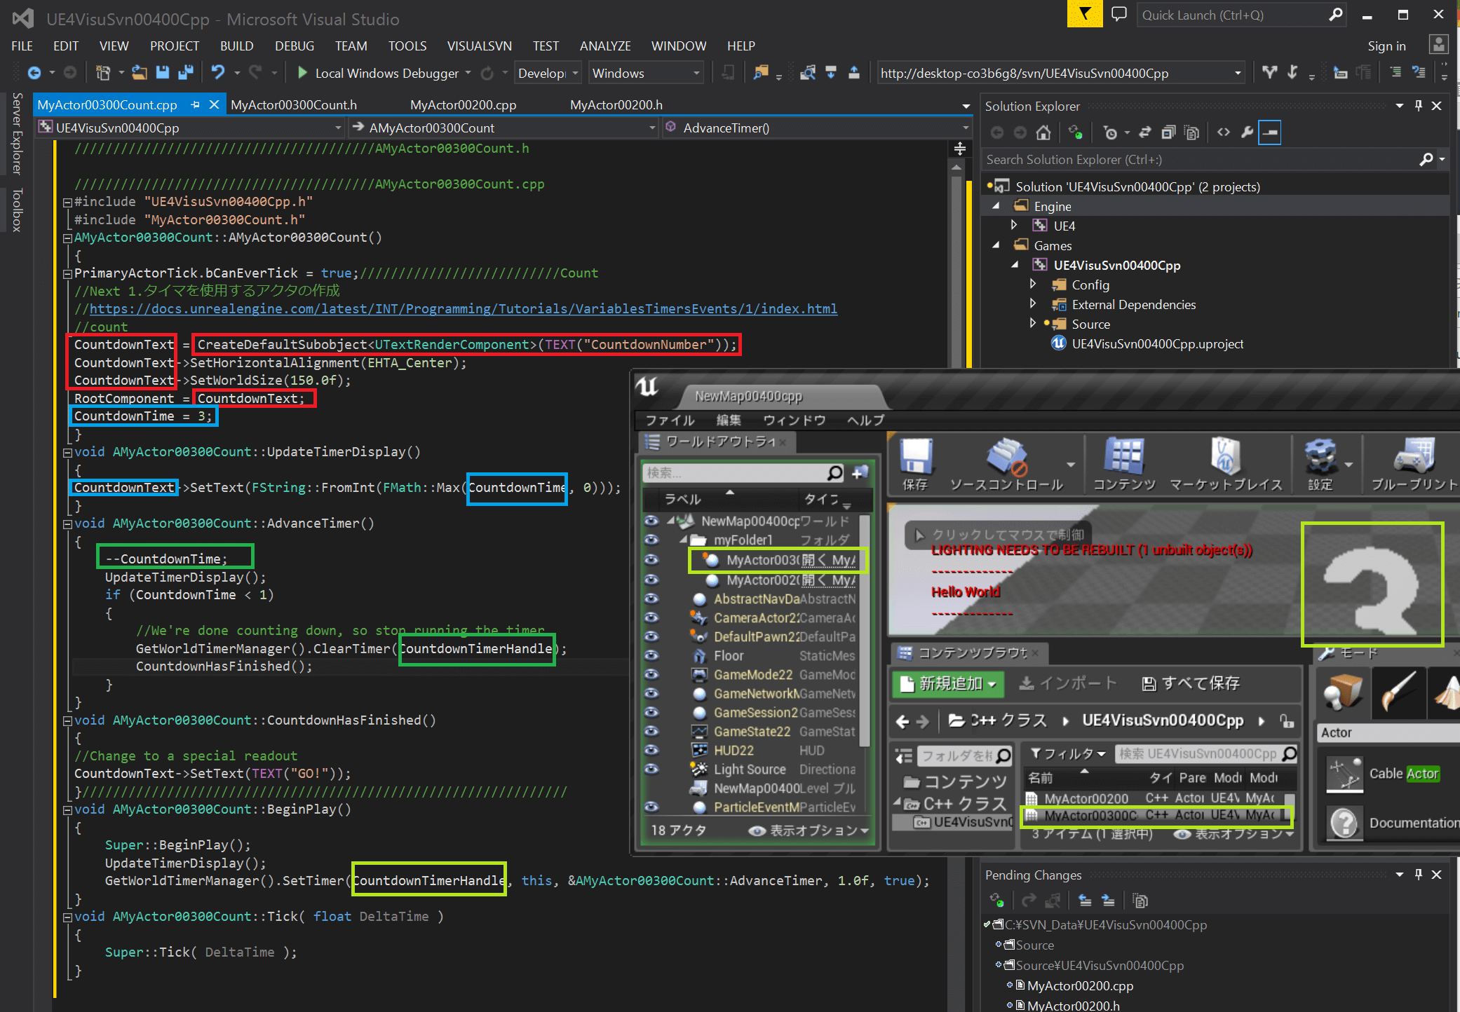The height and width of the screenshot is (1012, 1460).
Task: Open the SVN URL dropdown
Action: [1238, 73]
